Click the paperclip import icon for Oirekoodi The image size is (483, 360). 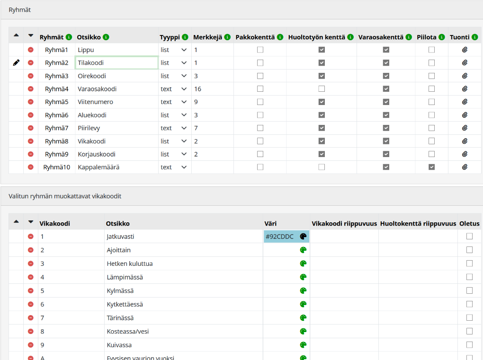click(465, 76)
